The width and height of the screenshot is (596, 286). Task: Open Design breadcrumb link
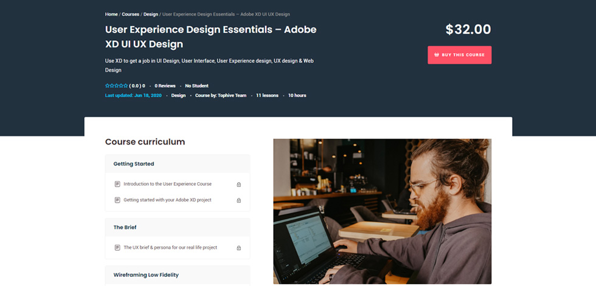click(x=151, y=15)
